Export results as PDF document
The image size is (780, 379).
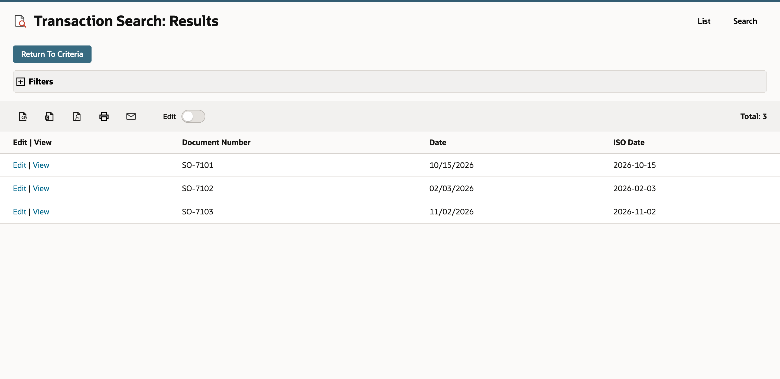coord(77,116)
